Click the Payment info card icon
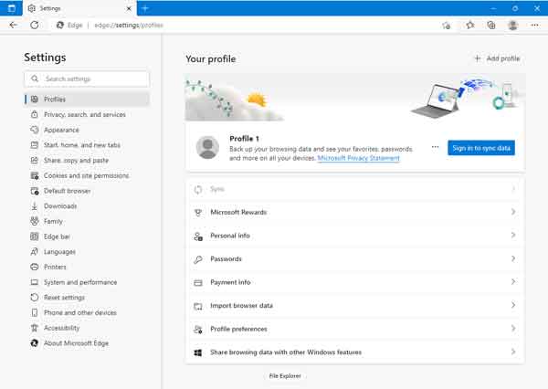Viewport: 548px width, 389px height. pos(198,282)
